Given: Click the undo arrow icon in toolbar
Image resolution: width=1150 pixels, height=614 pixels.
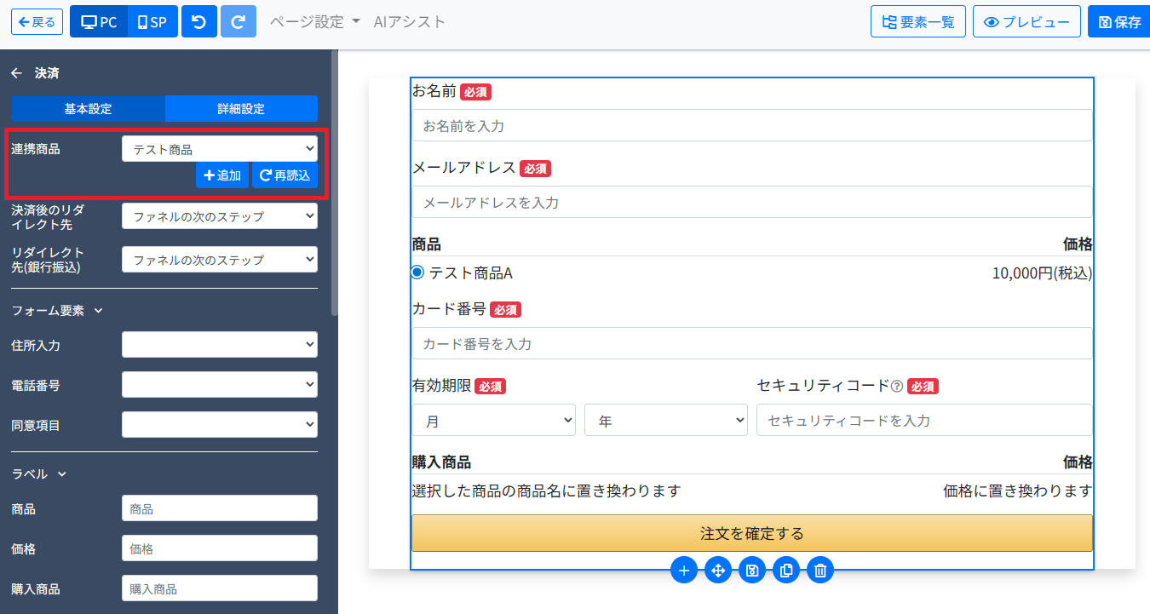Looking at the screenshot, I should (x=199, y=22).
